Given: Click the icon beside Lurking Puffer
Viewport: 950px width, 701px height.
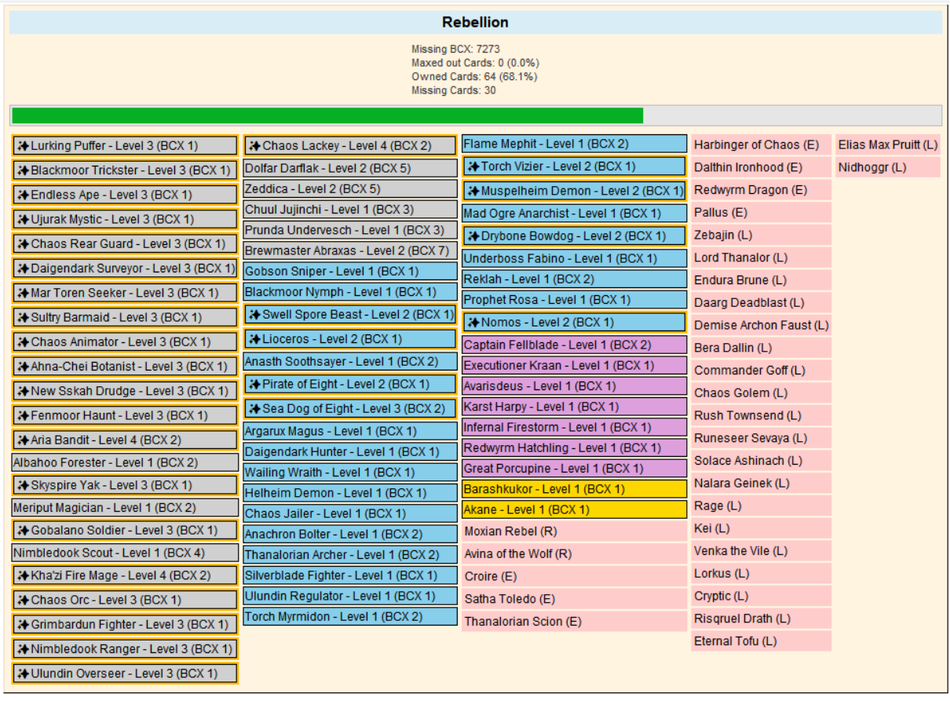Looking at the screenshot, I should tap(23, 146).
